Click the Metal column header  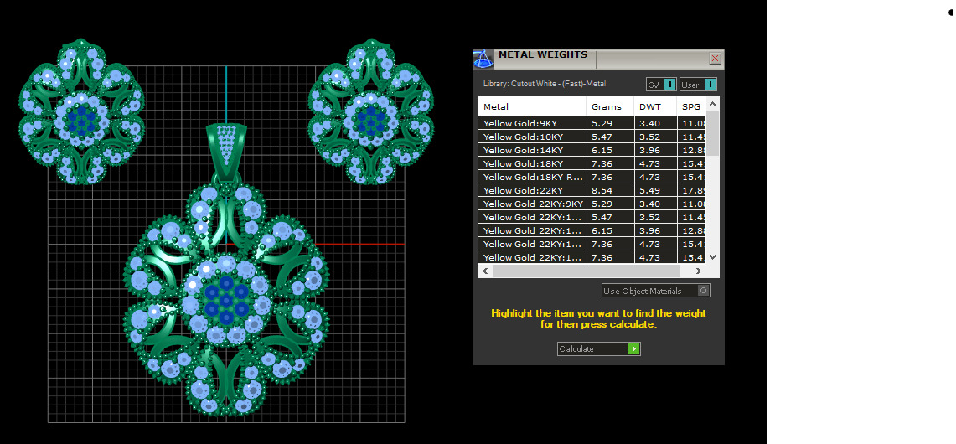pyautogui.click(x=532, y=106)
